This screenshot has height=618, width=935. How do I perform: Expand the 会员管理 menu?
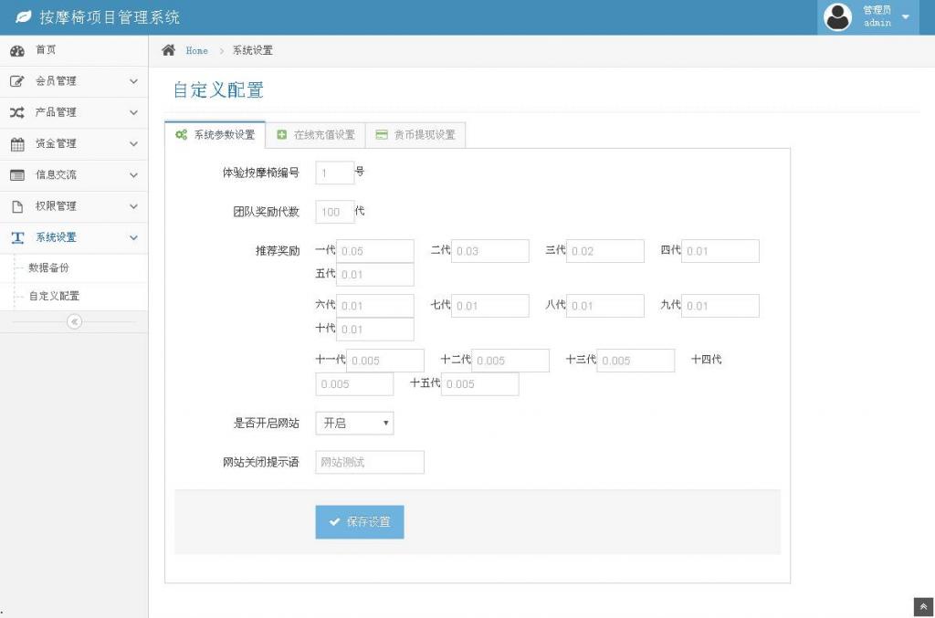(x=73, y=80)
